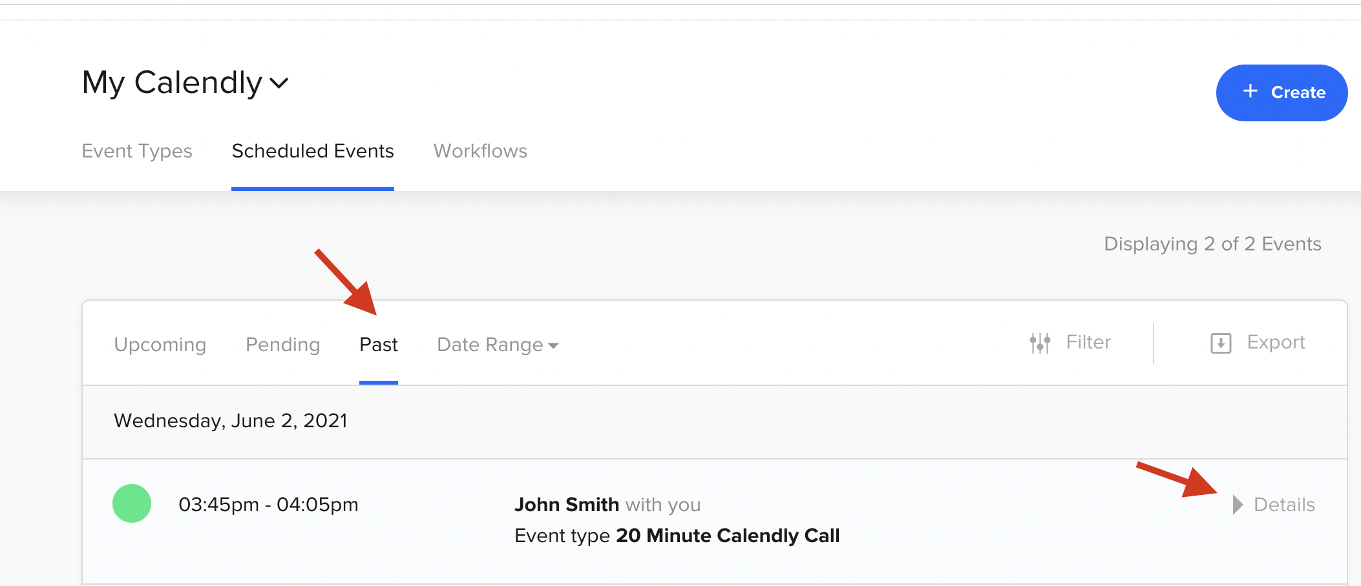This screenshot has height=586, width=1361.
Task: Open the Workflows tab
Action: (x=480, y=151)
